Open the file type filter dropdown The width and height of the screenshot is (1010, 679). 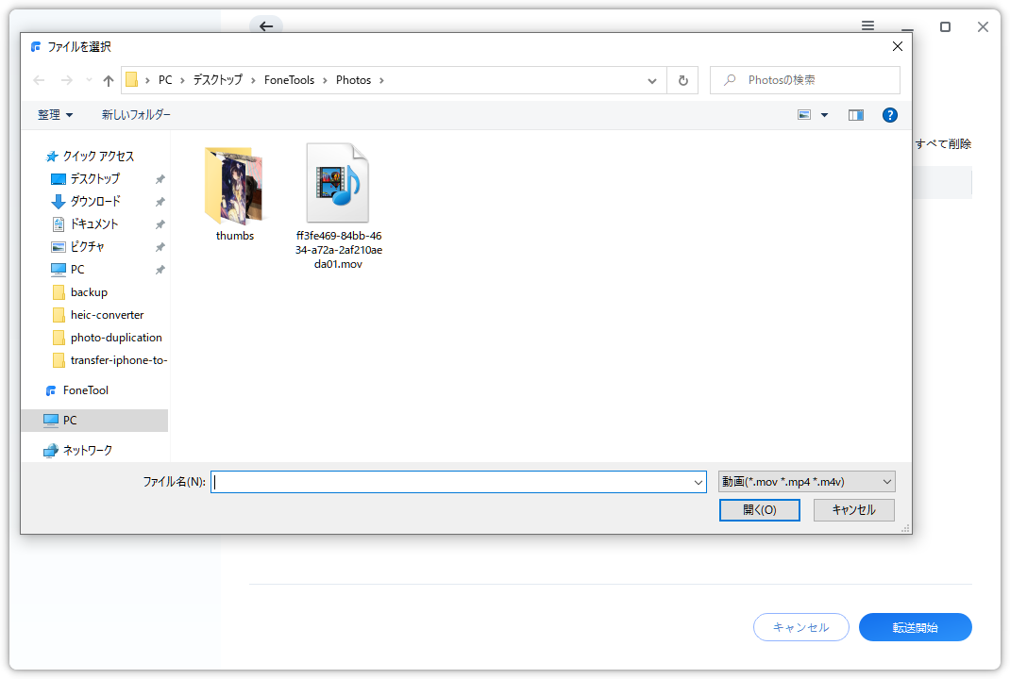[806, 482]
